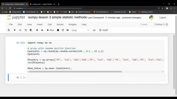Select the numpy lesson 3 browser tab
The width and height of the screenshot is (177, 99).
14,4
